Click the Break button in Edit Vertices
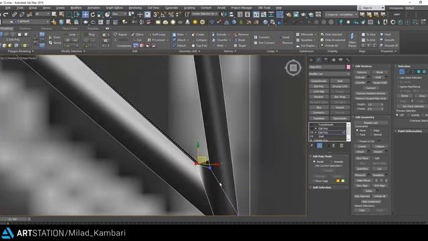The width and height of the screenshot is (428, 241). [379, 72]
